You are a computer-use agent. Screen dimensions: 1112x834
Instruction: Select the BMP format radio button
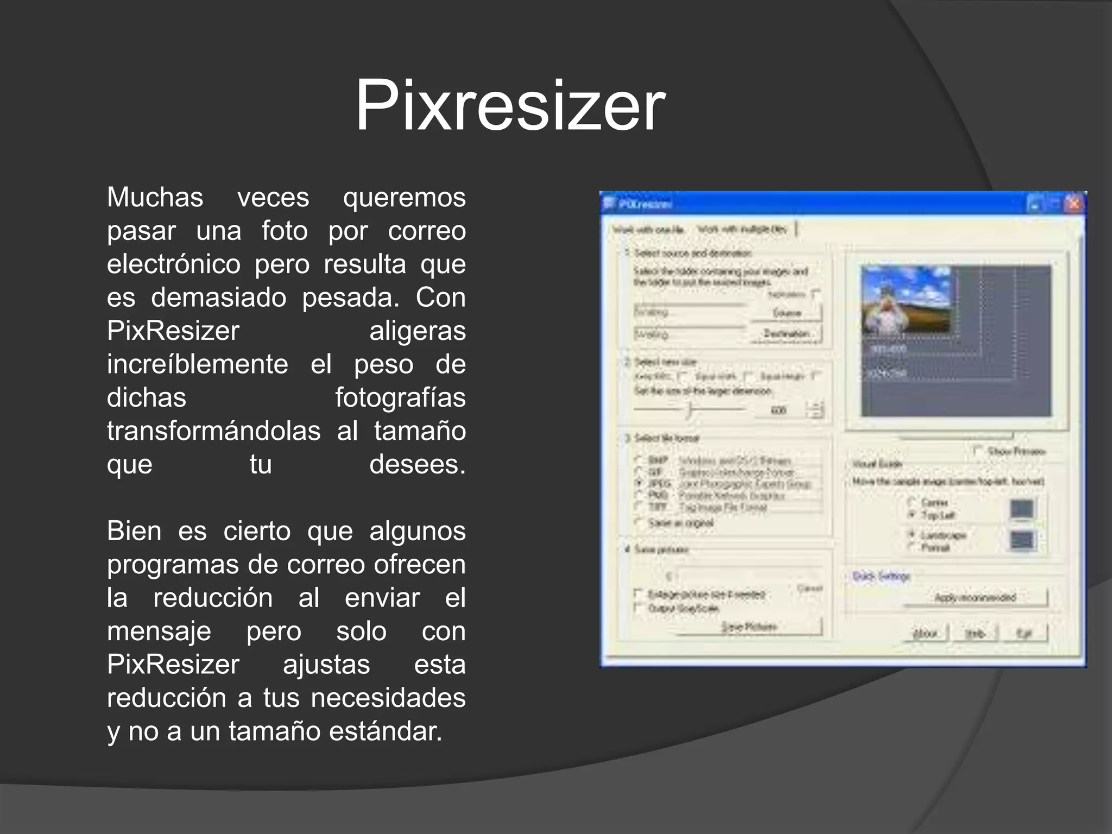[640, 460]
